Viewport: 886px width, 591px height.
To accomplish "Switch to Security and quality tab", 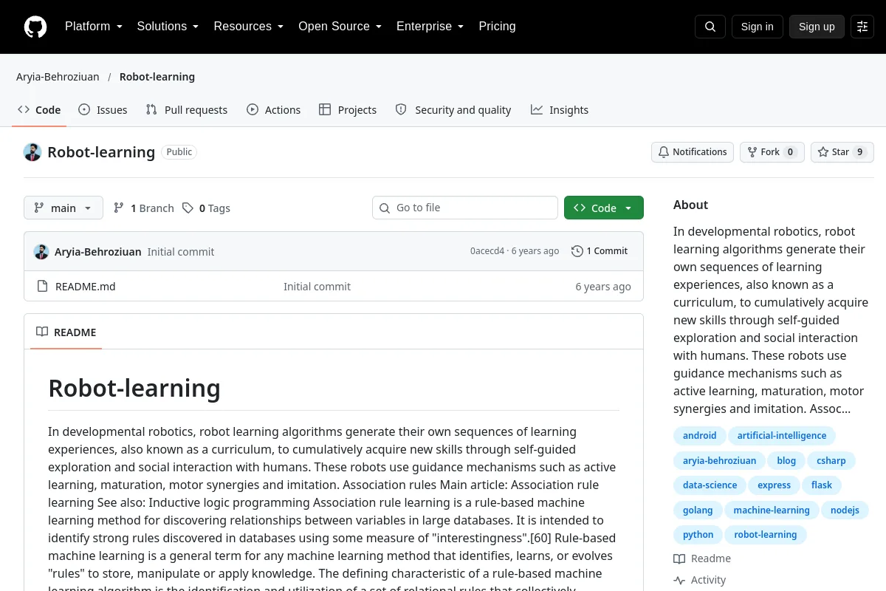I will 453,110.
